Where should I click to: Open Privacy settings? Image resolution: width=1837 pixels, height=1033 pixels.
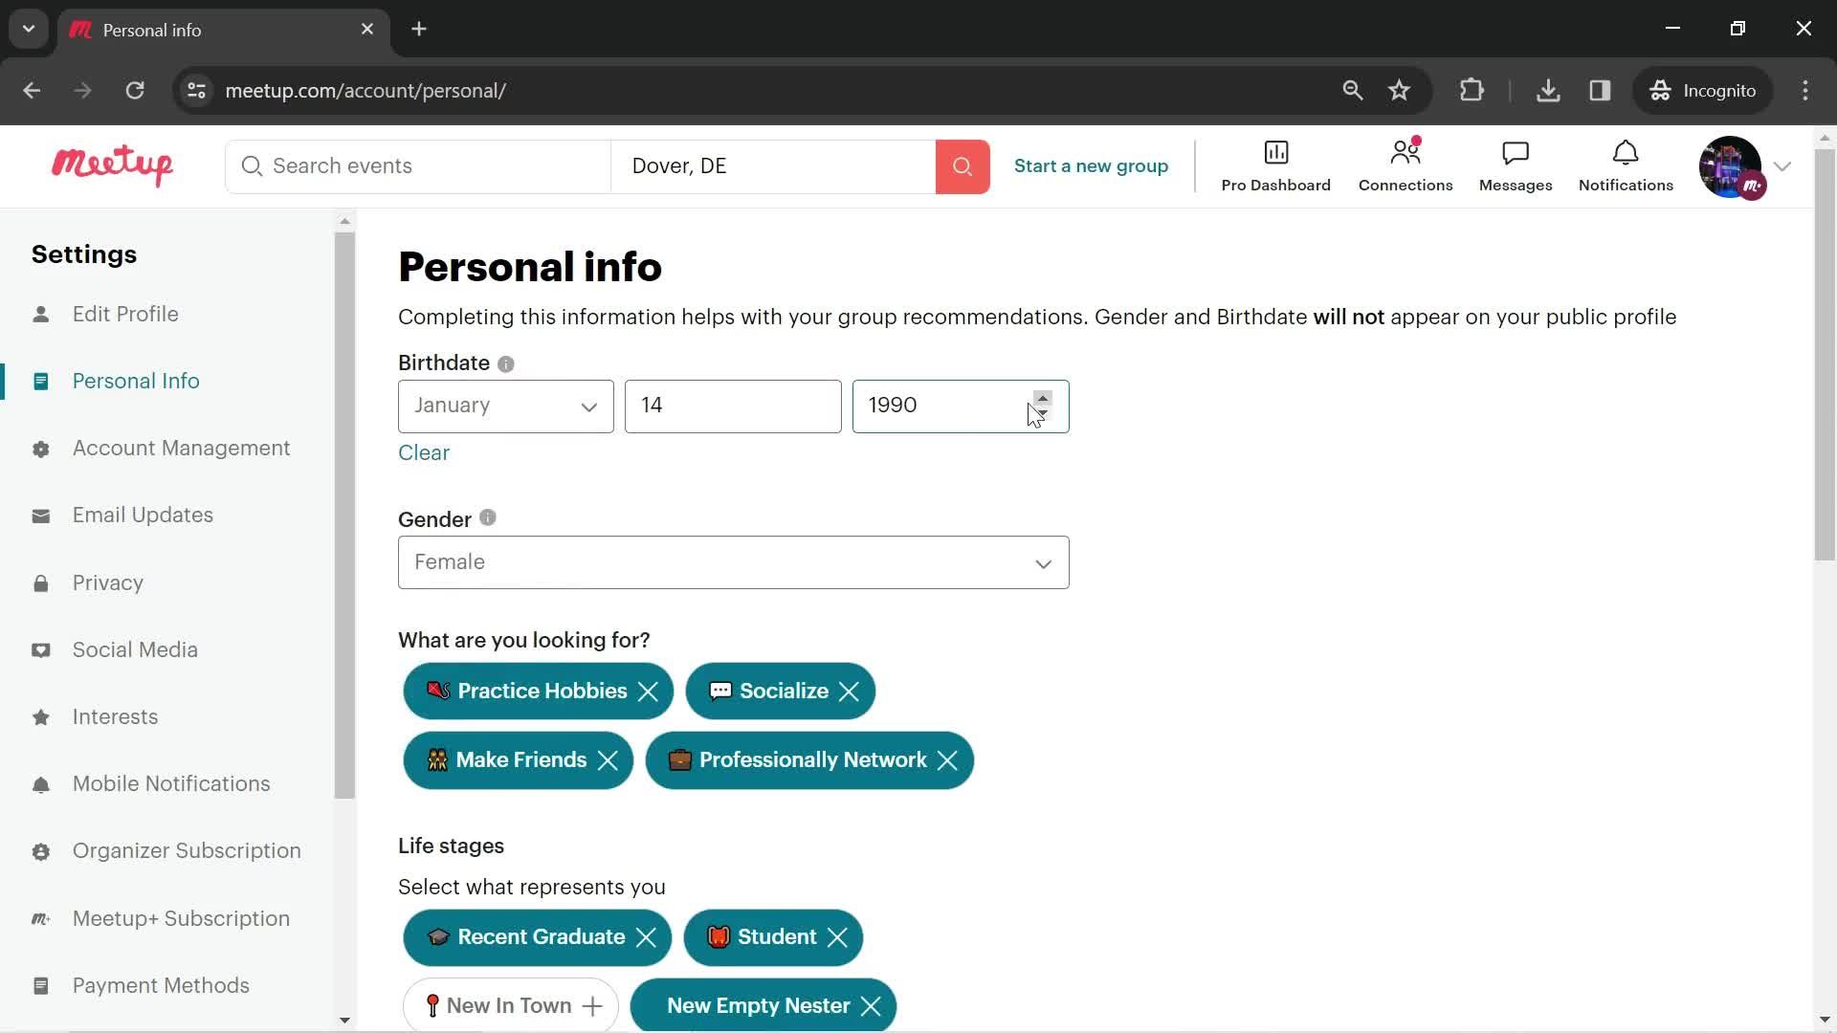[107, 582]
